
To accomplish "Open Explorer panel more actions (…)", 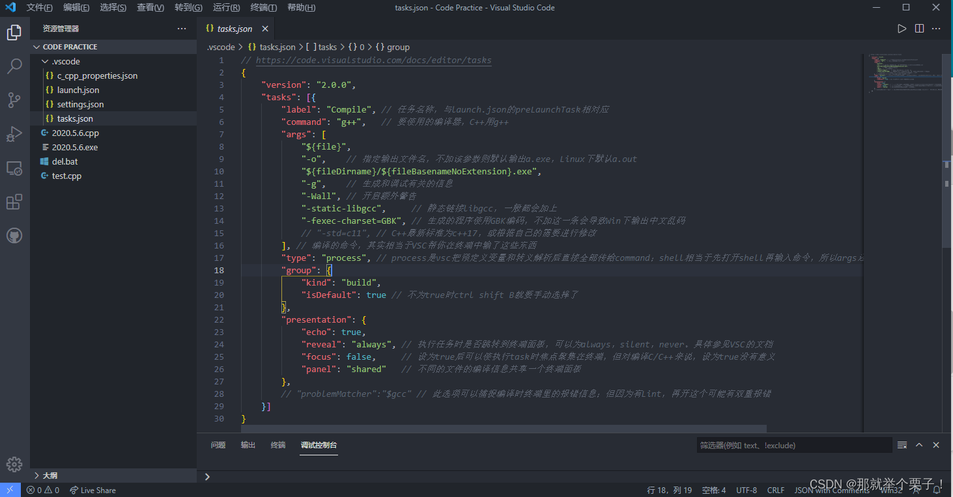I will [x=182, y=29].
